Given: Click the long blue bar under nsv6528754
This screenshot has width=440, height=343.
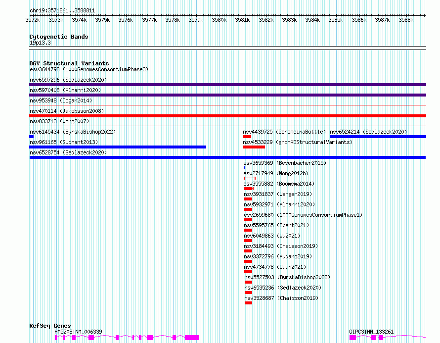Looking at the screenshot, I should (227, 157).
